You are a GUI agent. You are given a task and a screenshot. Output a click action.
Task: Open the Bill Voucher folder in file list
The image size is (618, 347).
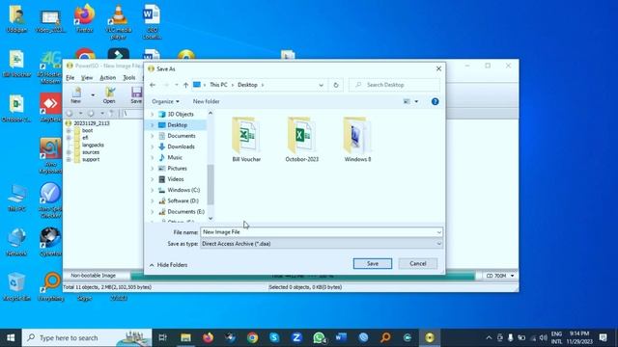click(x=246, y=139)
